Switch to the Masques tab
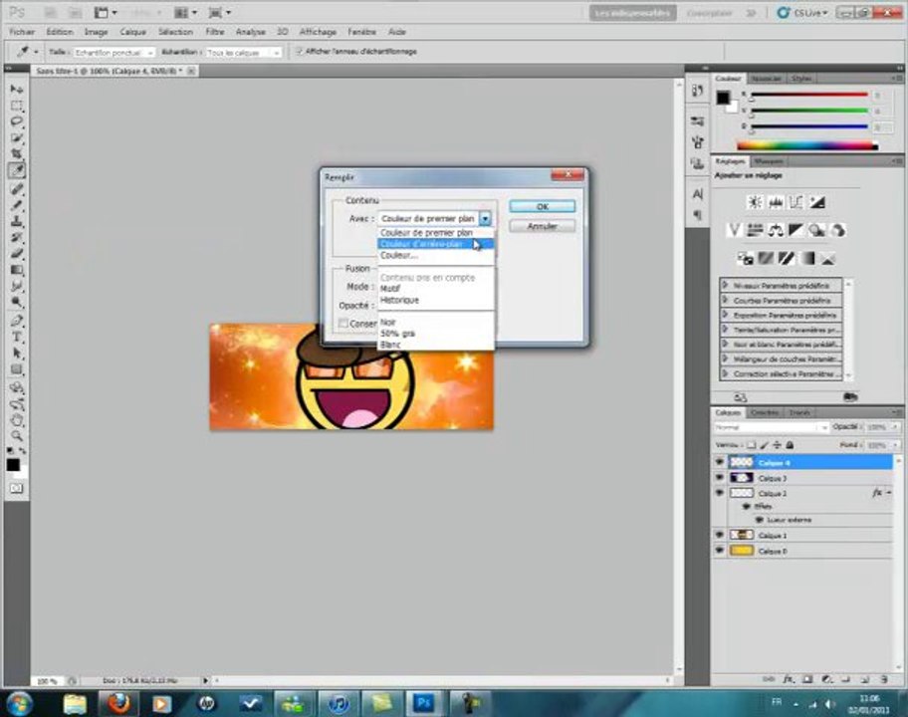The image size is (908, 717). (x=769, y=161)
